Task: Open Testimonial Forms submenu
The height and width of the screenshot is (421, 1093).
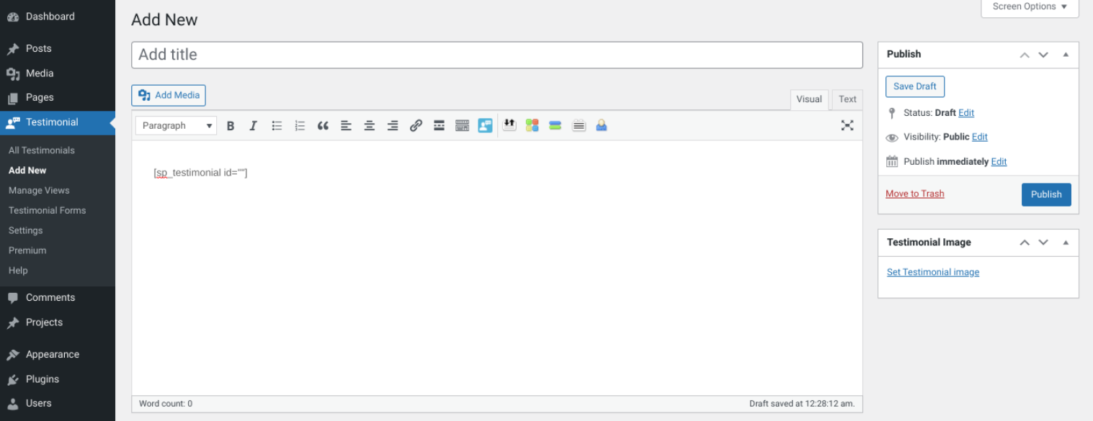Action: click(47, 210)
